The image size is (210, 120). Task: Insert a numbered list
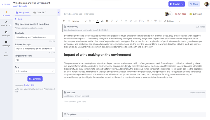pyautogui.click(x=131, y=21)
